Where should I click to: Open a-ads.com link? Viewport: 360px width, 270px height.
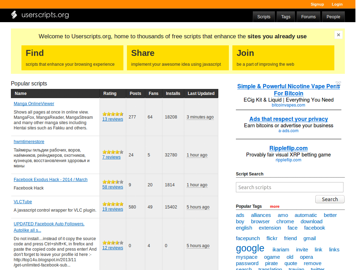pyautogui.click(x=288, y=131)
